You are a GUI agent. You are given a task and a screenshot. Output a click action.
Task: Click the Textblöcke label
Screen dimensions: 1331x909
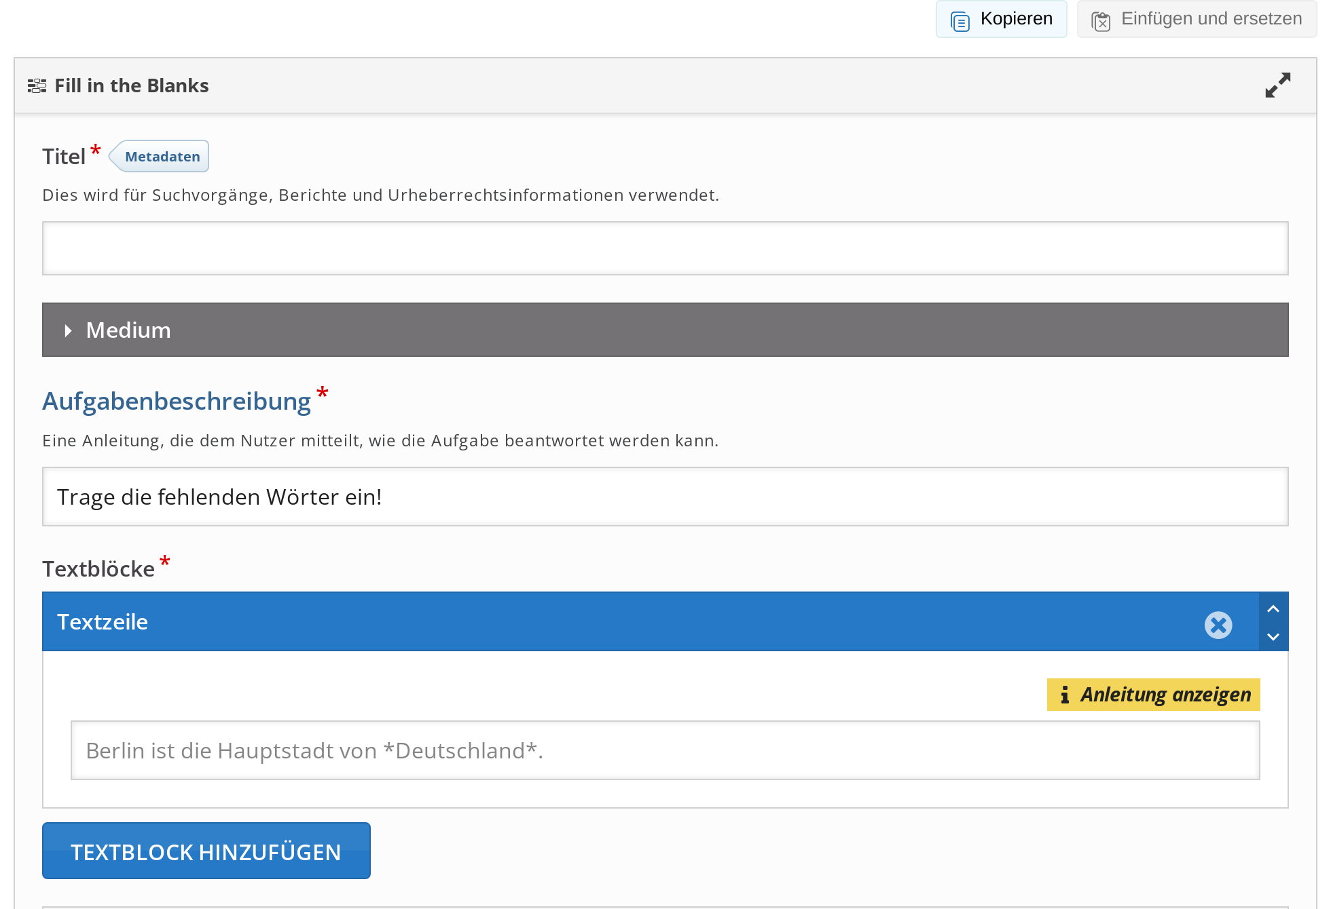98,568
